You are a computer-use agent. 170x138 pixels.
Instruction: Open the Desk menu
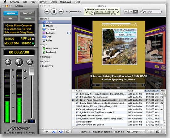pos(54,2)
